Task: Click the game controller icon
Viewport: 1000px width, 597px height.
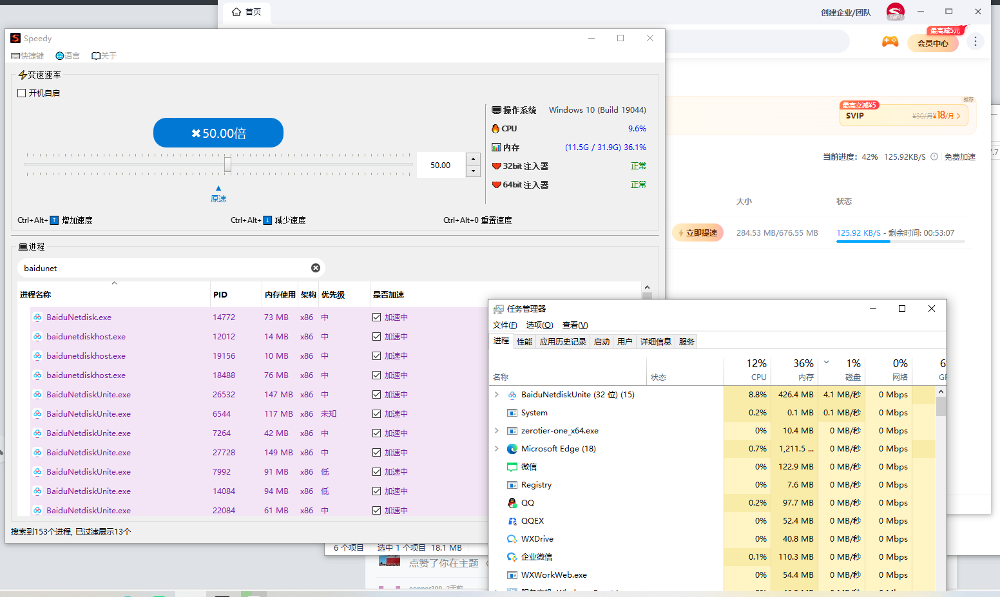Action: click(890, 42)
